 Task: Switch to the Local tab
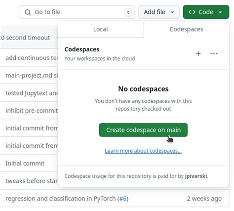pyautogui.click(x=101, y=29)
